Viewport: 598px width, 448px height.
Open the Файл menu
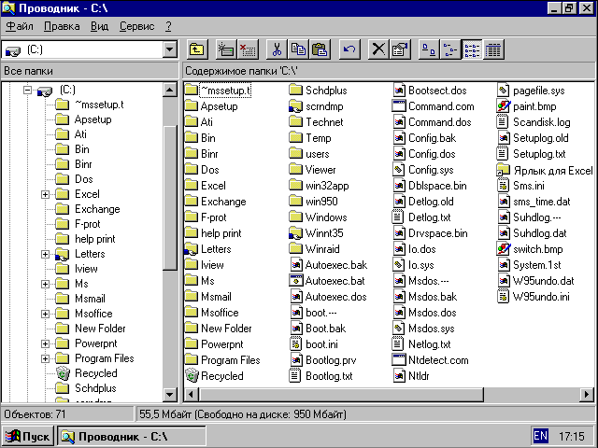[19, 26]
